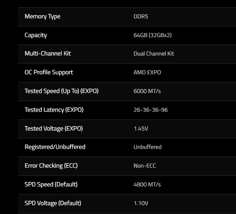The image size is (236, 214).
Task: Select the 6000 MT/s value
Action: tap(147, 91)
